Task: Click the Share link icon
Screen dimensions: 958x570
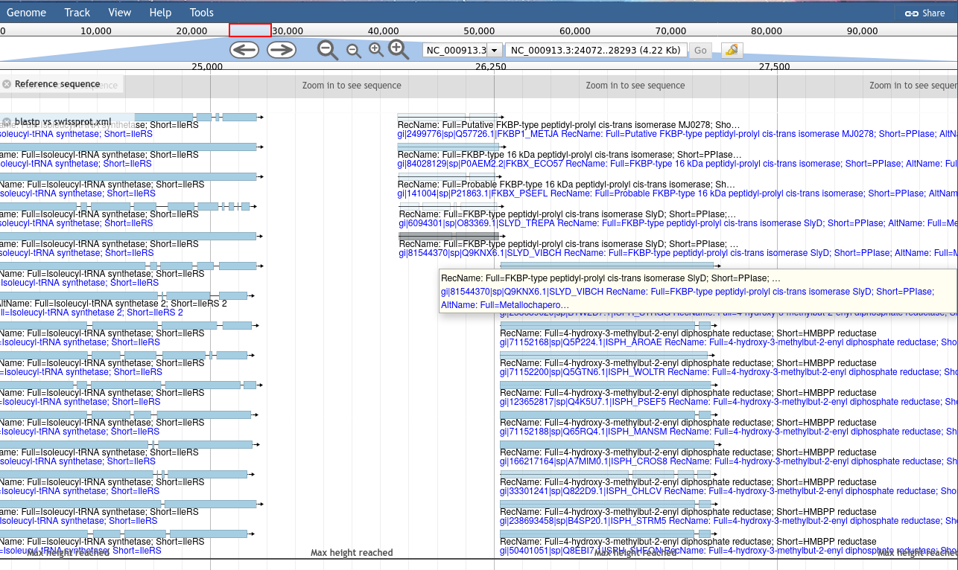Action: coord(911,13)
